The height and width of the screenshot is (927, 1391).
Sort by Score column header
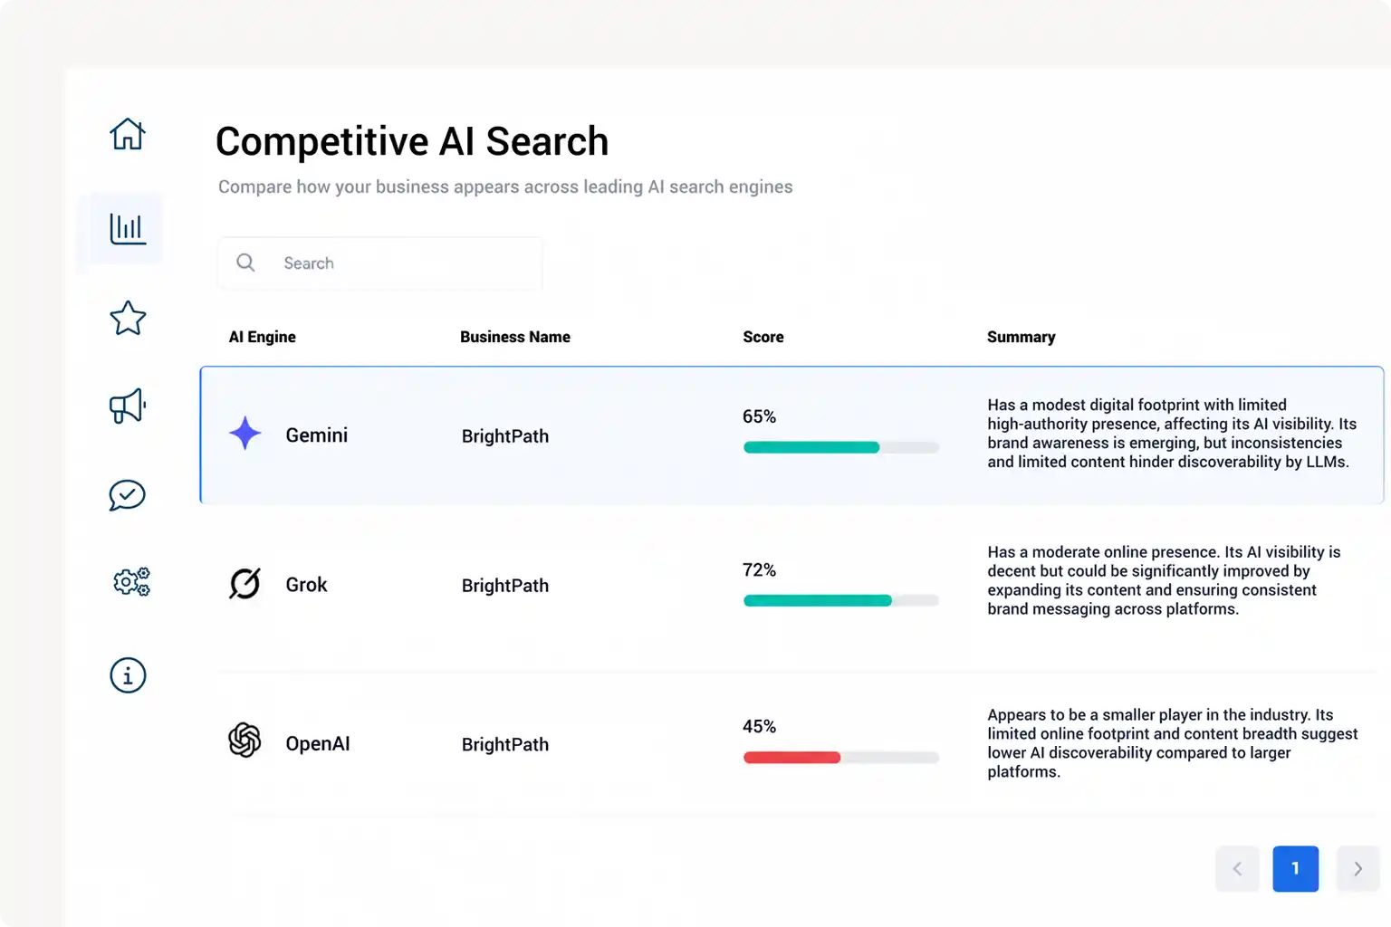763,337
